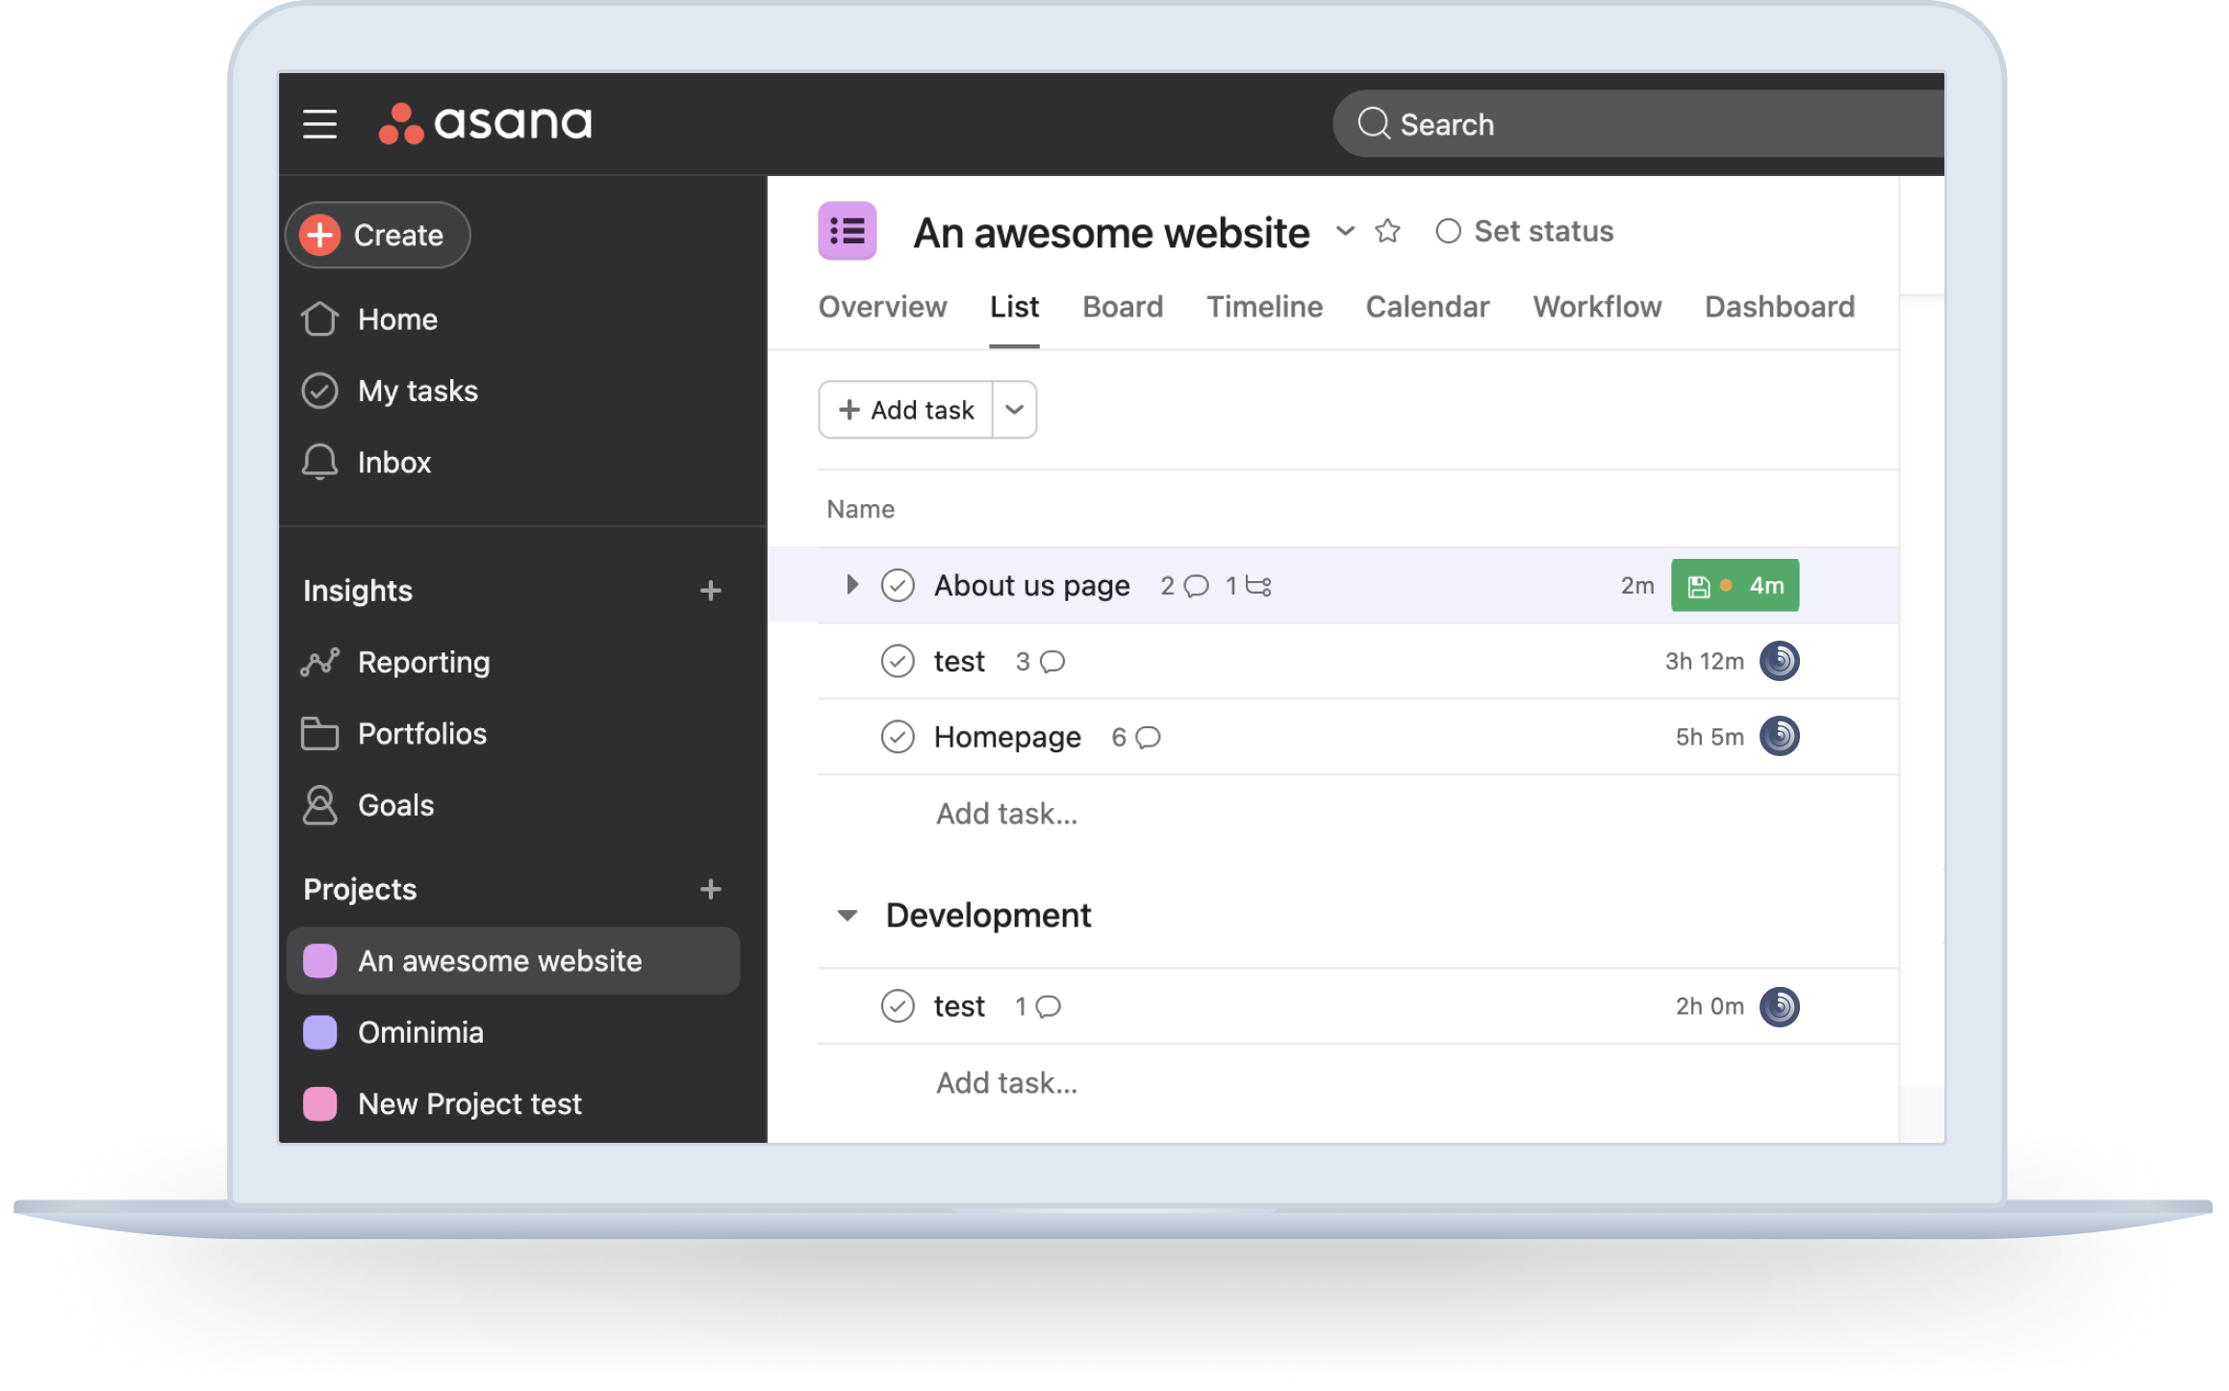The height and width of the screenshot is (1391, 2229).
Task: Open the Calendar tab
Action: (x=1427, y=307)
